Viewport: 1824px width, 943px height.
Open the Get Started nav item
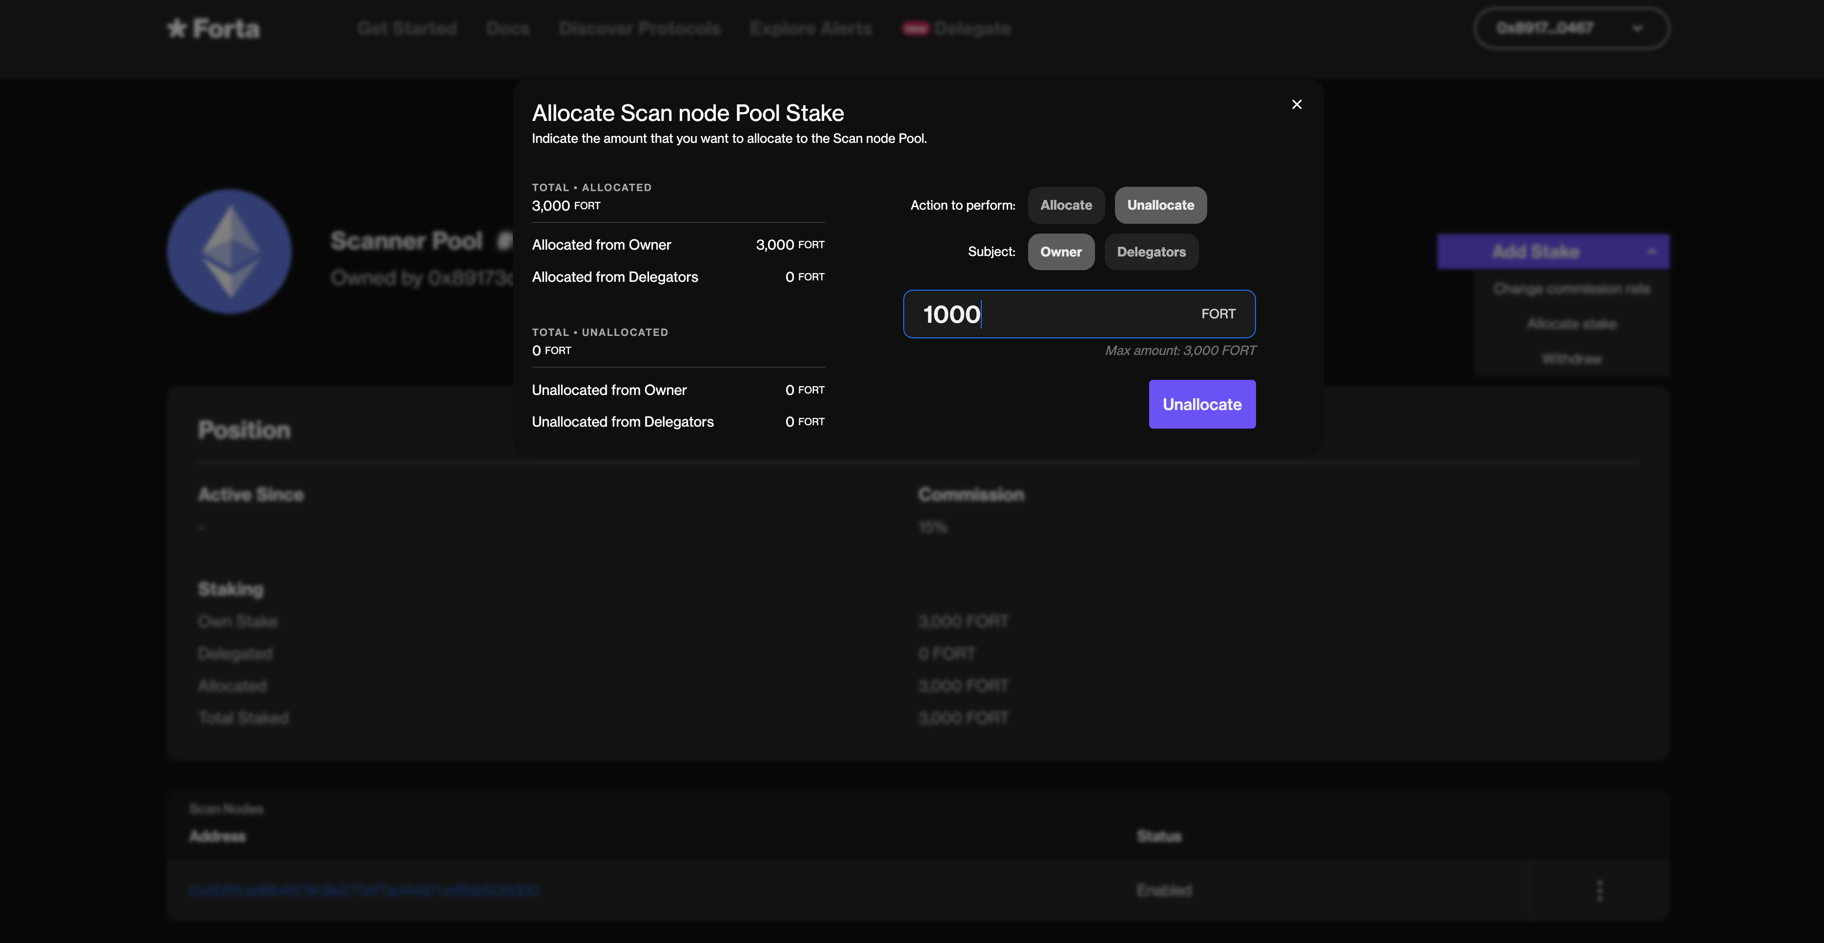pos(407,28)
